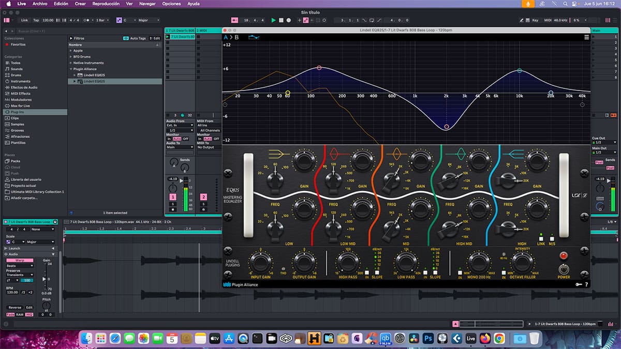Open Safari from the Dock
The width and height of the screenshot is (621, 349).
point(116,339)
